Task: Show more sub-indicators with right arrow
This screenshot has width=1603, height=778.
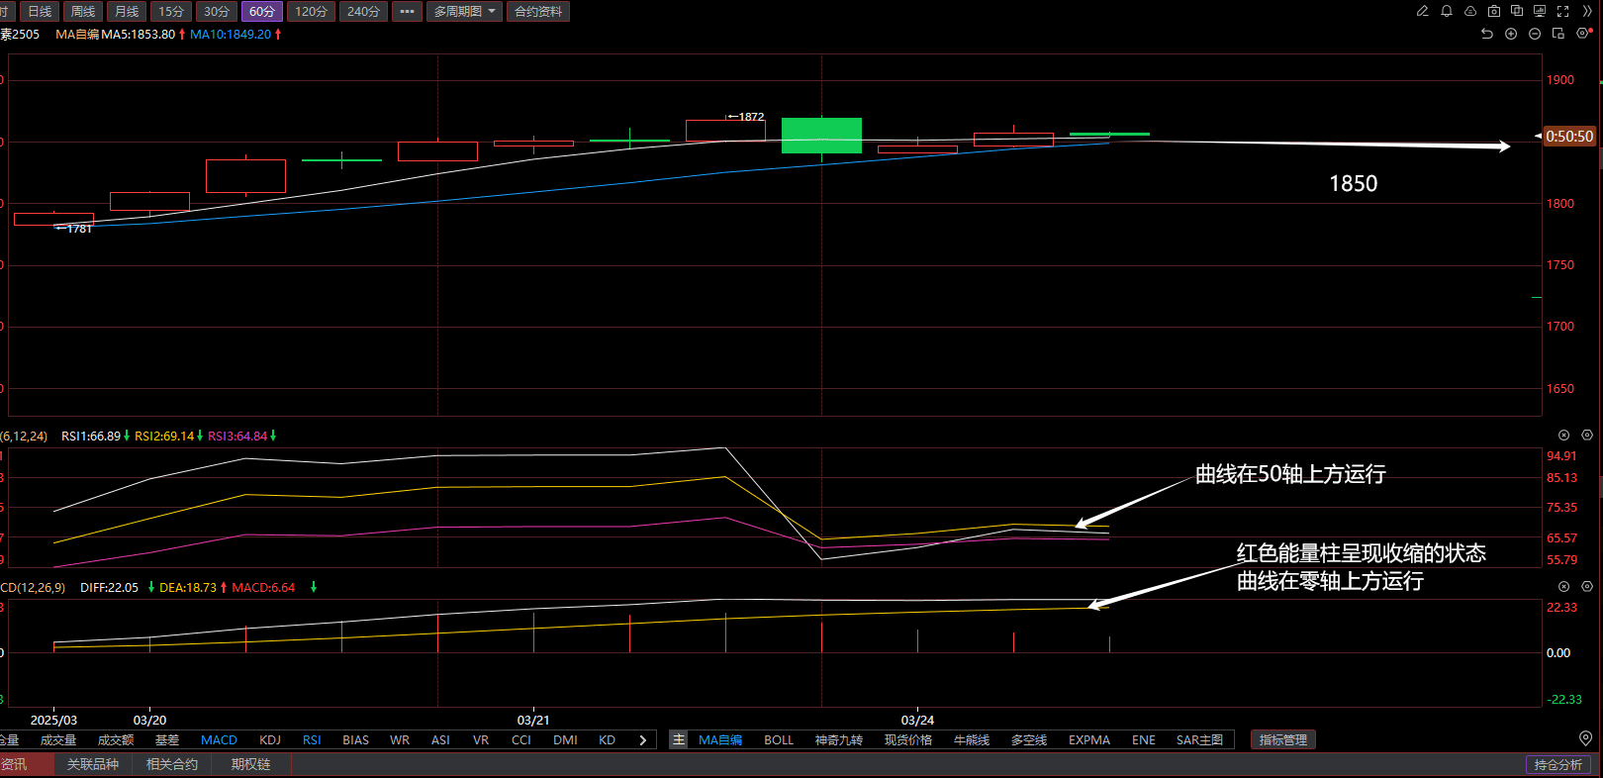Action: pyautogui.click(x=643, y=739)
